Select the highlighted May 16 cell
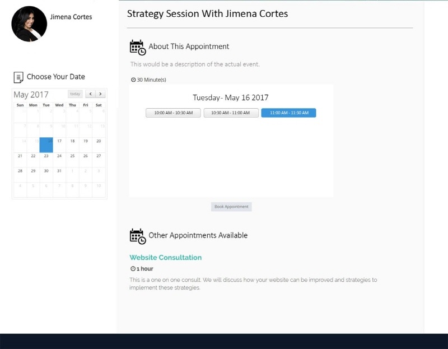 (46, 145)
